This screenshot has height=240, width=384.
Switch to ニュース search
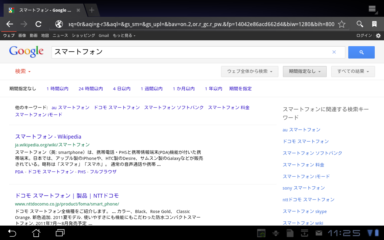60,35
